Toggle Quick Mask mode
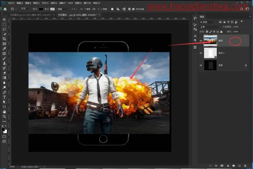The image size is (253, 169). coord(4,137)
